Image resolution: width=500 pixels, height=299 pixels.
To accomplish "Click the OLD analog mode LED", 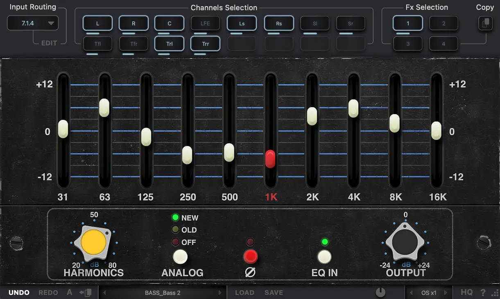I will pyautogui.click(x=176, y=229).
